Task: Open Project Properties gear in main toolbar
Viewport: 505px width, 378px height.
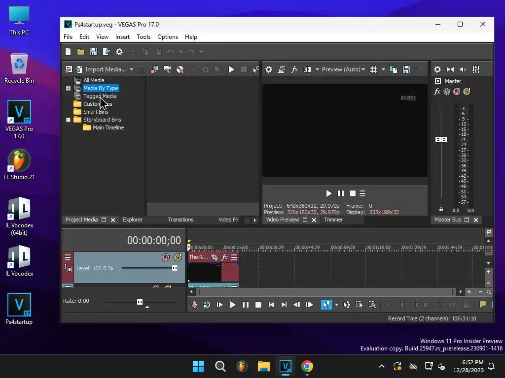Action: coord(119,52)
